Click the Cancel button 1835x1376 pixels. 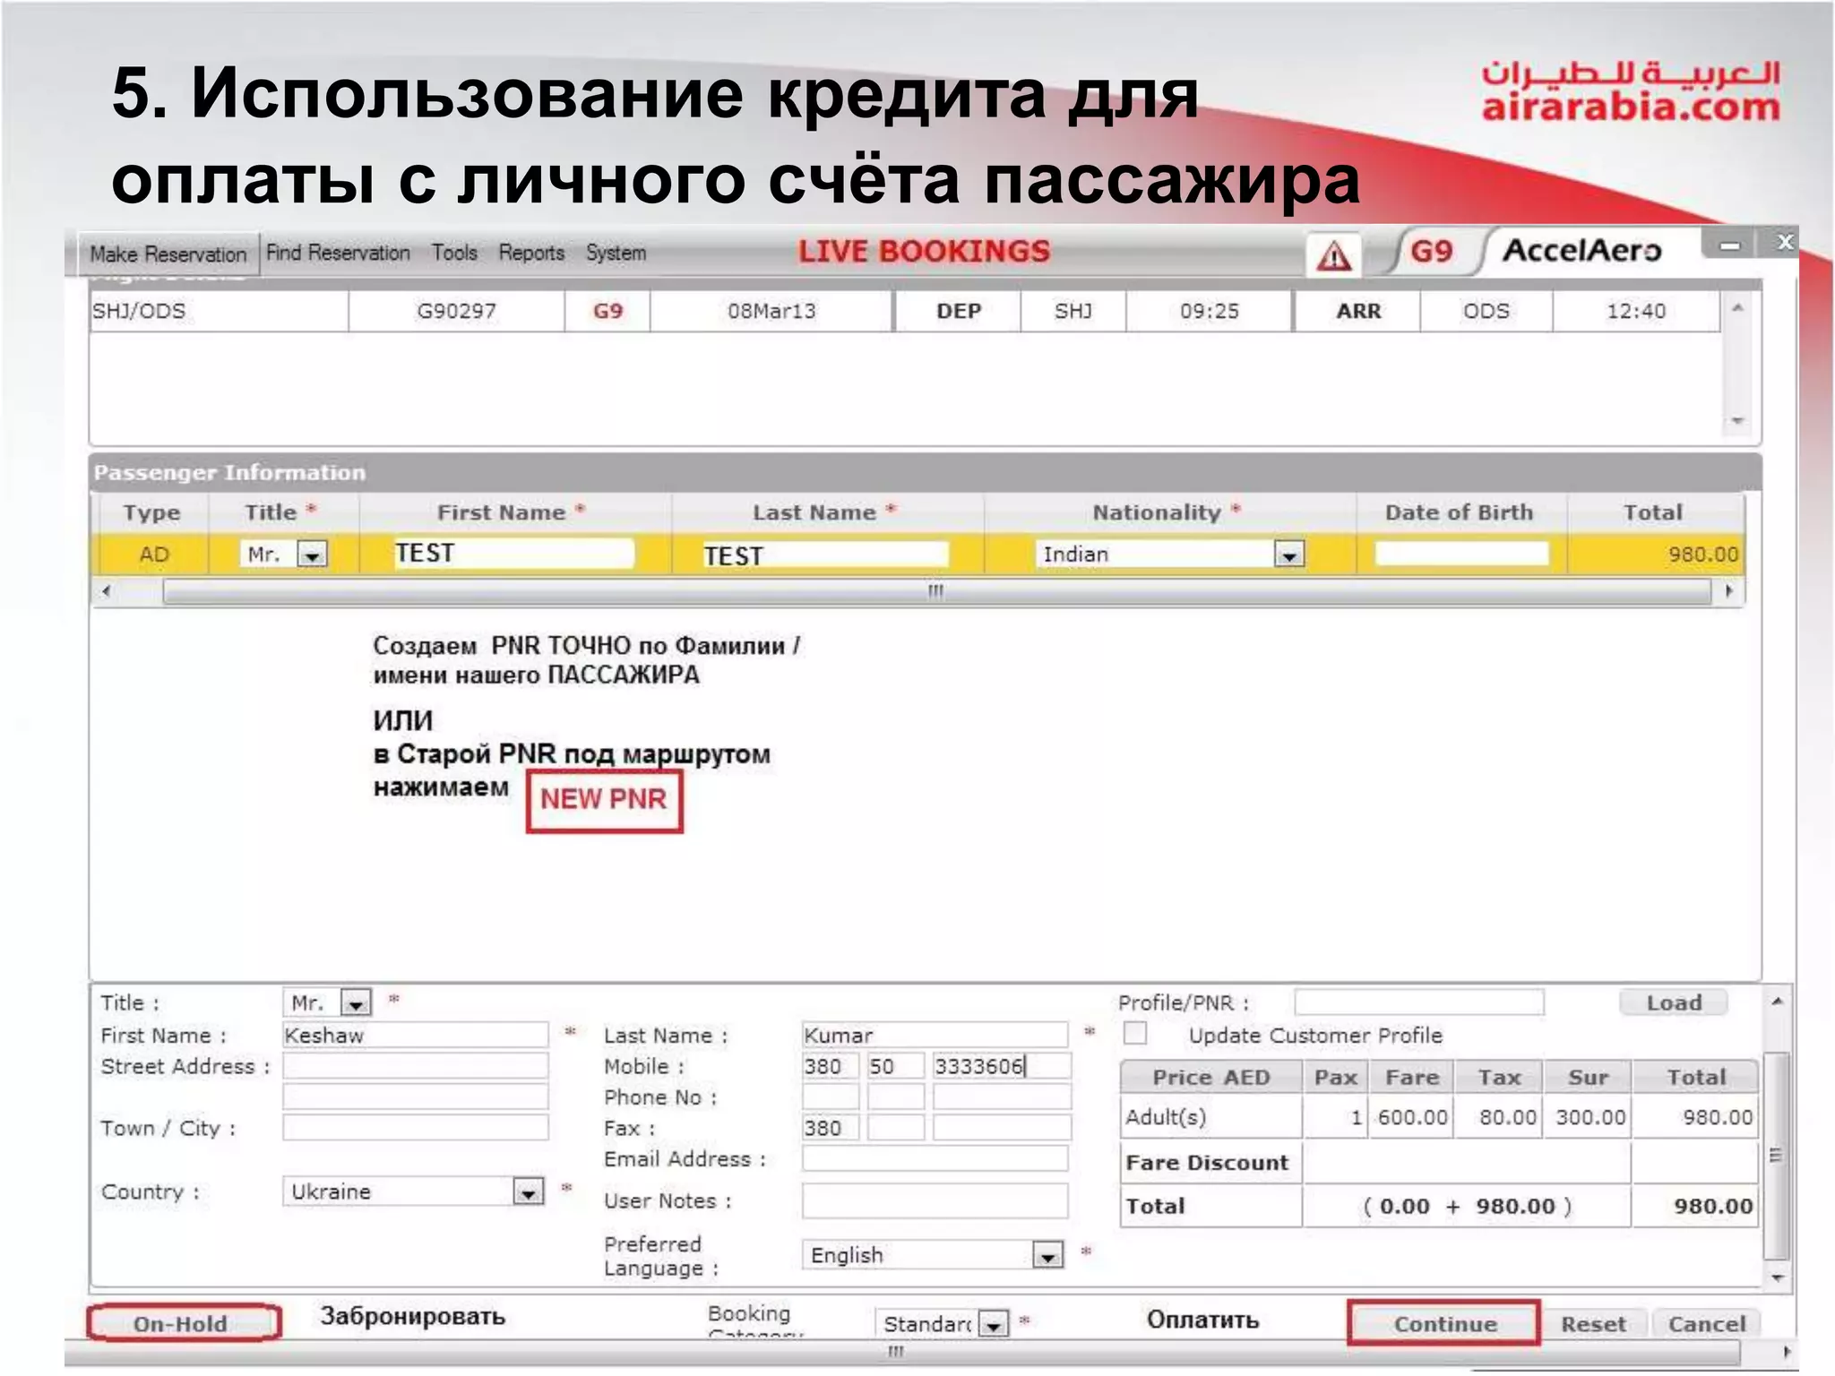coord(1706,1324)
